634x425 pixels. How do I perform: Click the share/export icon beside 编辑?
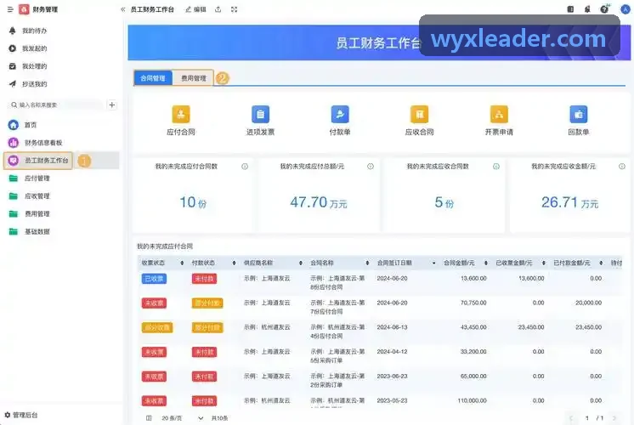pos(218,9)
